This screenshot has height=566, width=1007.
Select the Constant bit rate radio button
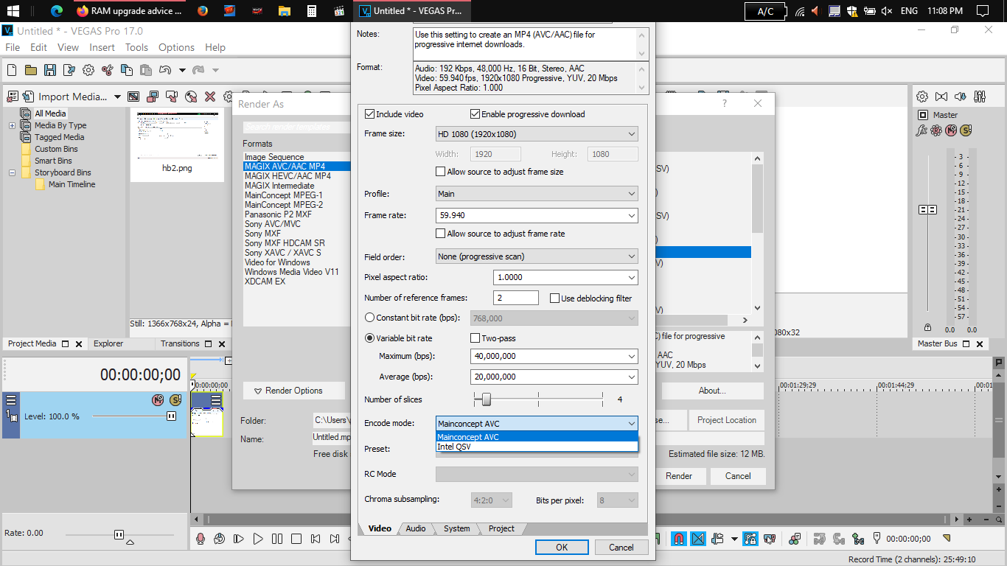(x=370, y=318)
